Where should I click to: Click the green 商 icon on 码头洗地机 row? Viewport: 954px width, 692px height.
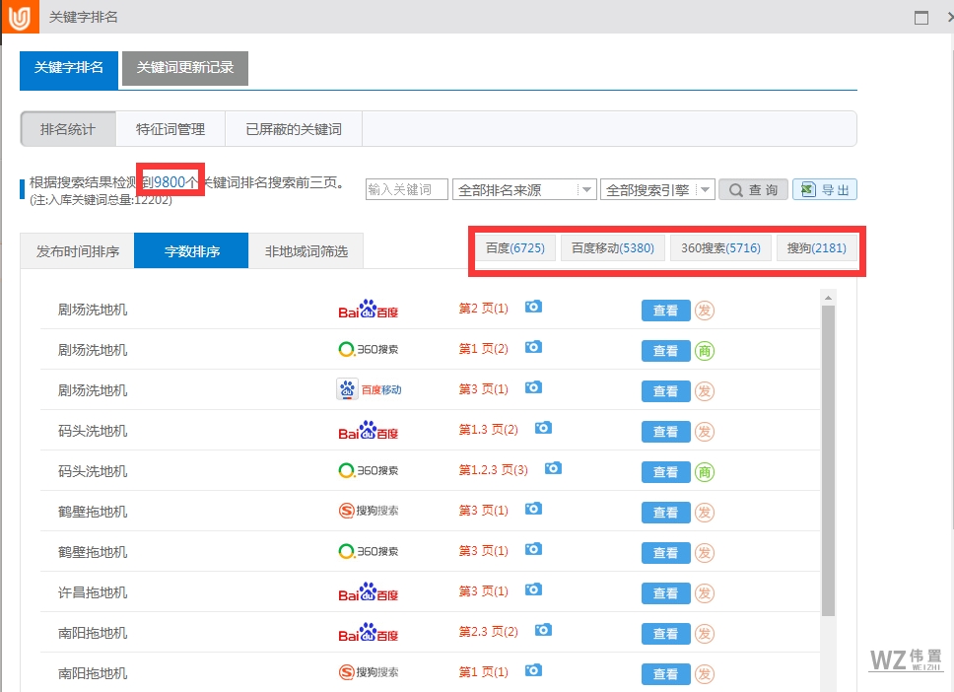click(705, 472)
